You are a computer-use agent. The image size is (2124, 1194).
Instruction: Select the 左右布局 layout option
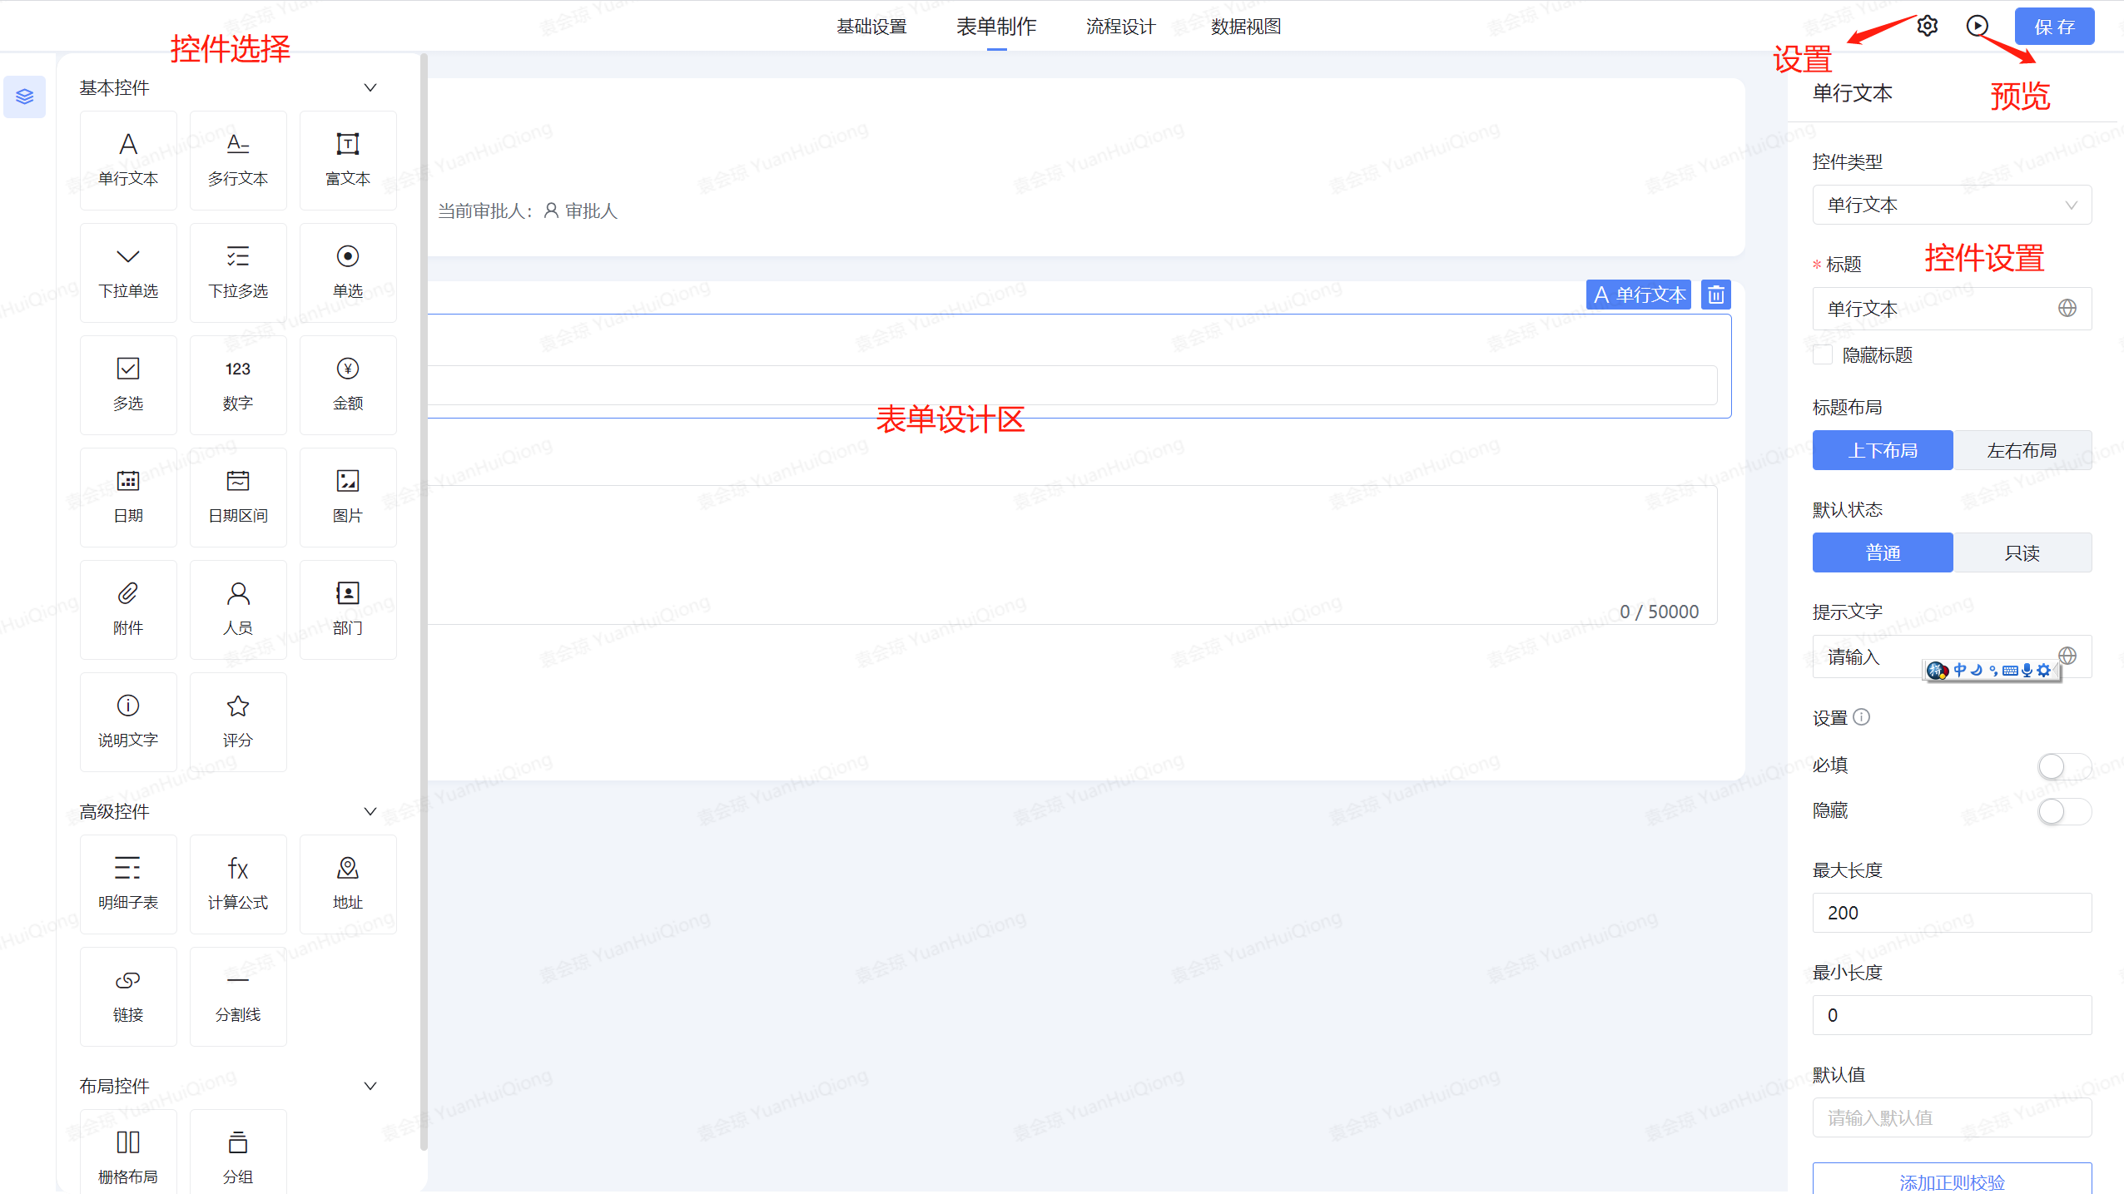tap(2022, 450)
